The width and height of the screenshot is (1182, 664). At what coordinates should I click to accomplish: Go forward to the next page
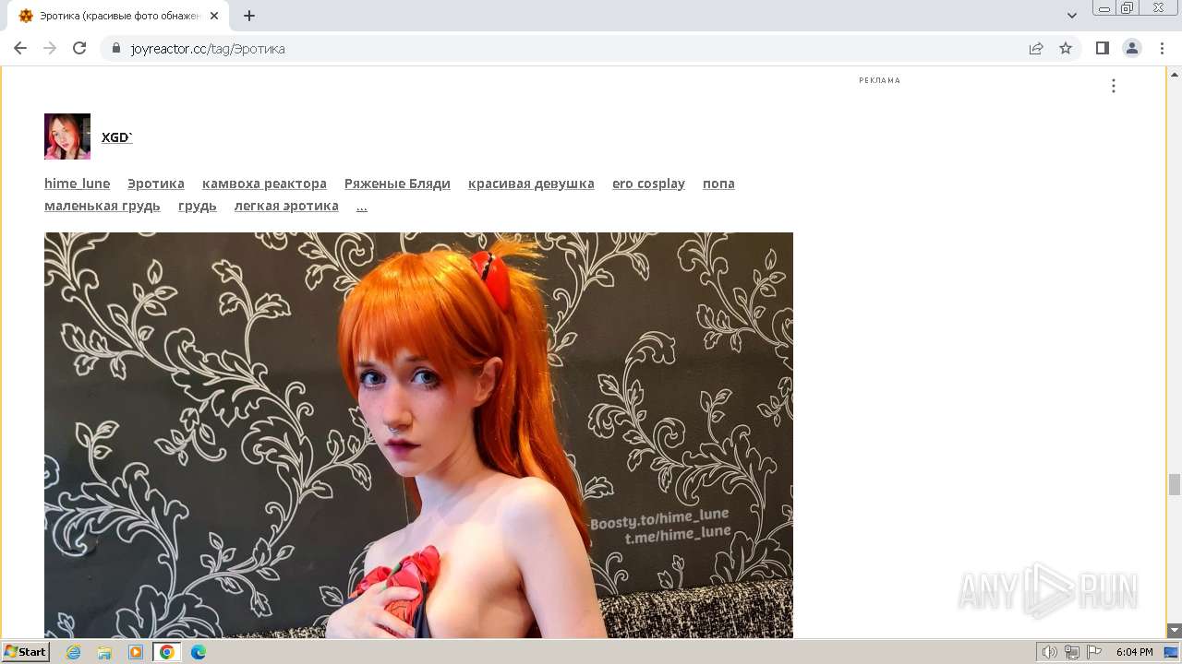coord(50,49)
